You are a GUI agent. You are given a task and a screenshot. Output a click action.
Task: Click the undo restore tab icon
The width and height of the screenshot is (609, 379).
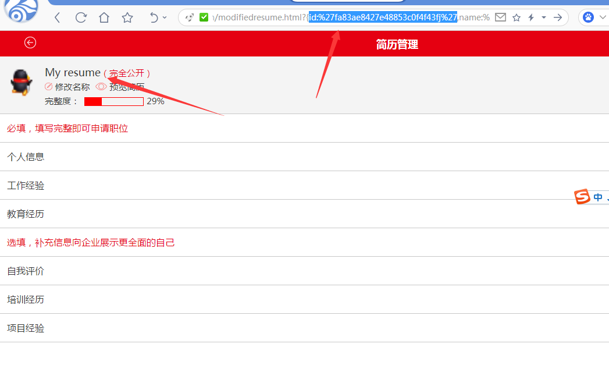click(x=154, y=17)
